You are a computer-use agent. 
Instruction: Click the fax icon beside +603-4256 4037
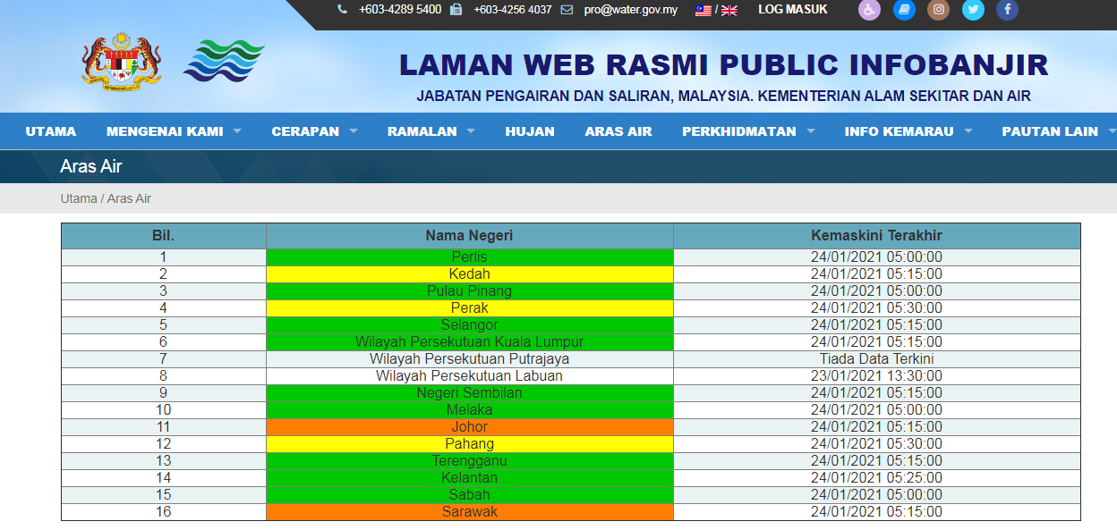456,10
